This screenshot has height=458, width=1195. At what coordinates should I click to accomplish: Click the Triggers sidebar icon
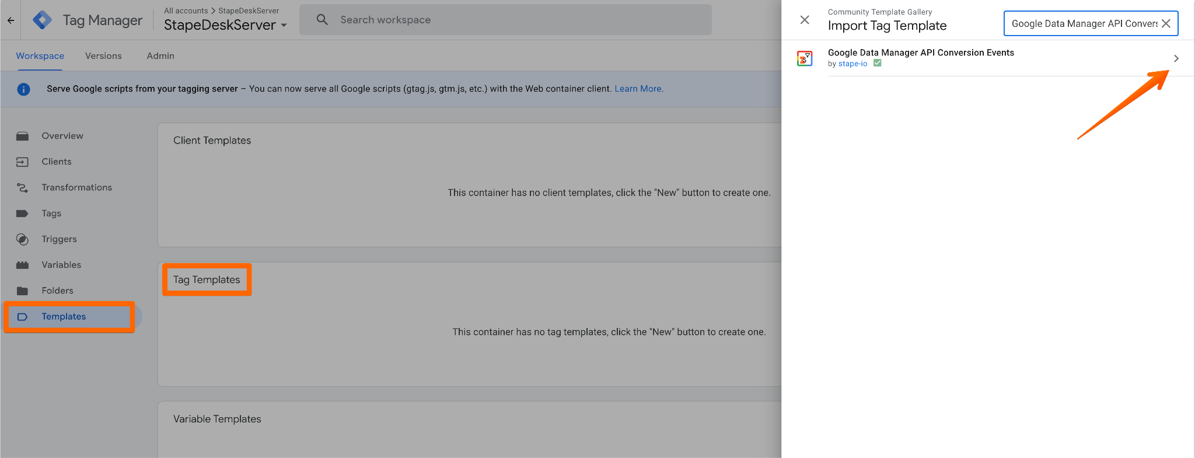click(x=22, y=239)
